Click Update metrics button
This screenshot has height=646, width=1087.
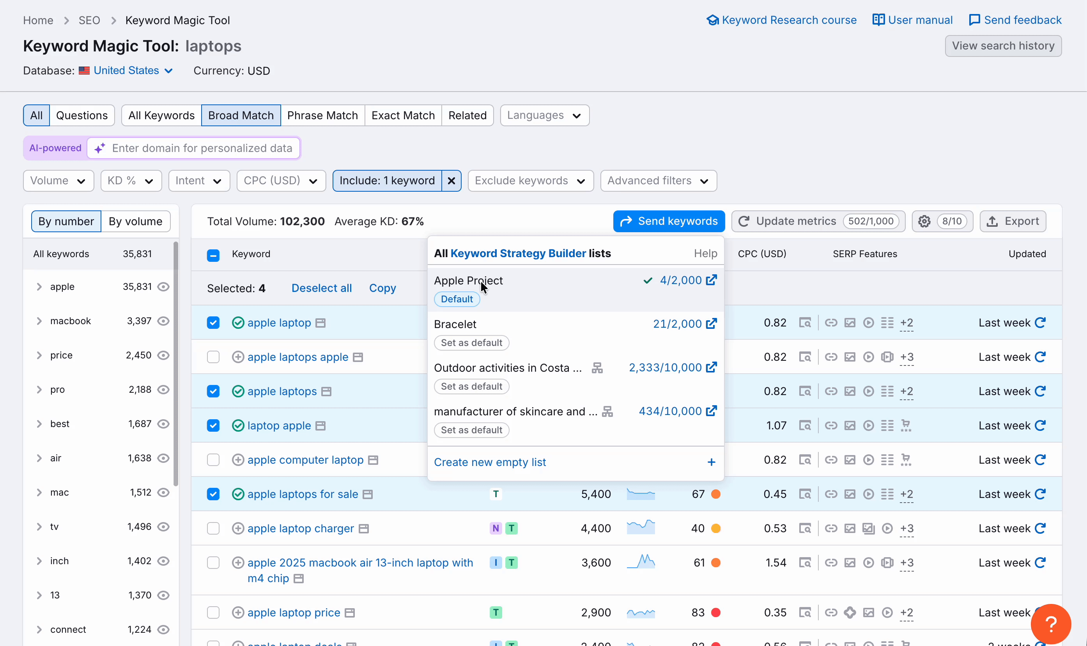(818, 221)
